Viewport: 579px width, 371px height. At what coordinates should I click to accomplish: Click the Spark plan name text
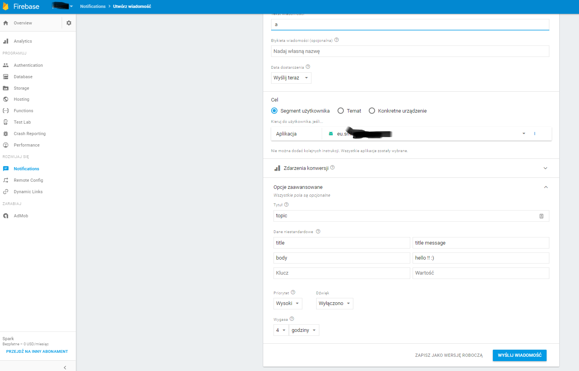point(8,339)
